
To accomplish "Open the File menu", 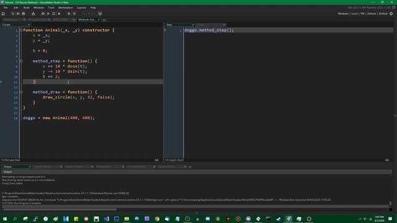I will tap(6, 7).
